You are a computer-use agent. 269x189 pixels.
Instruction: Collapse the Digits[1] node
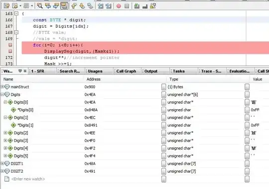pyautogui.click(x=5, y=118)
